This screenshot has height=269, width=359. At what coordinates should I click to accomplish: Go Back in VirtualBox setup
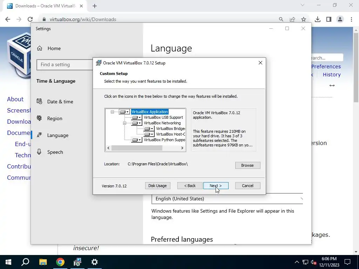(190, 186)
